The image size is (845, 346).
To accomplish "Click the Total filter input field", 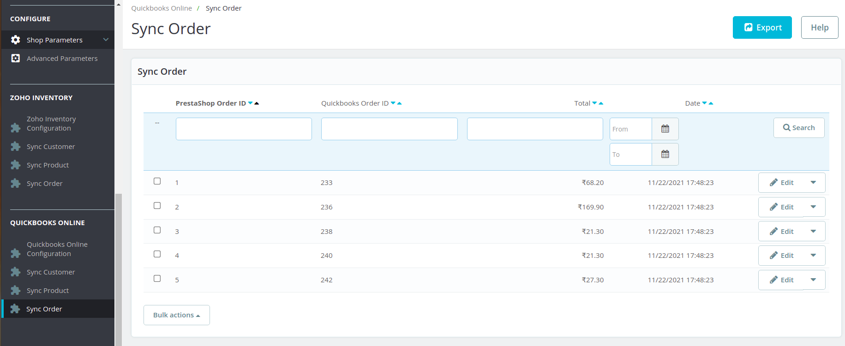I will (x=535, y=129).
